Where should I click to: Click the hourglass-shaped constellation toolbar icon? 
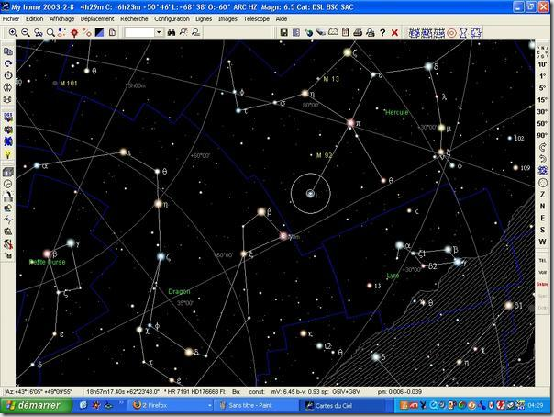point(463,33)
